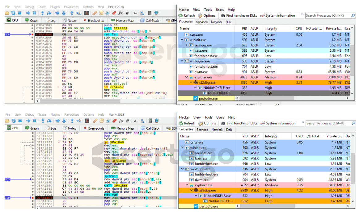Click System information in bottom Process Hacker
This screenshot has height=213, width=359.
click(x=278, y=123)
